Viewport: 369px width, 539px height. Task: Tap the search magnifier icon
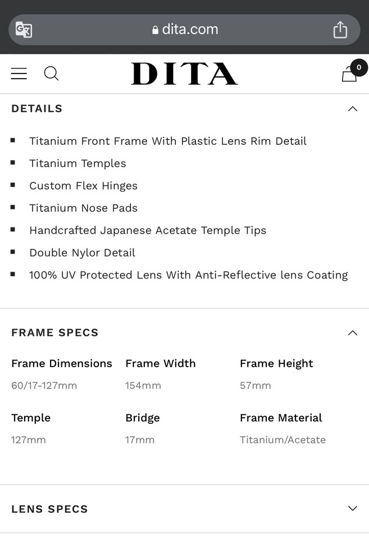click(x=51, y=74)
